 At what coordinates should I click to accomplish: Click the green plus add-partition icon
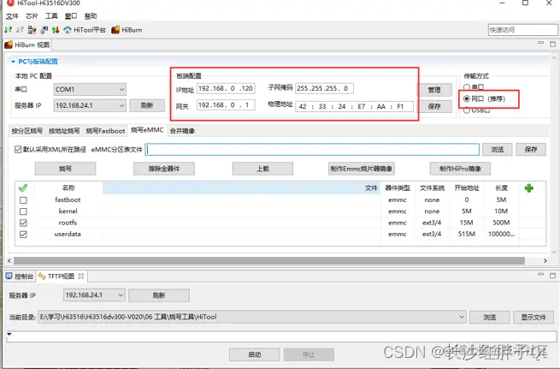(529, 187)
